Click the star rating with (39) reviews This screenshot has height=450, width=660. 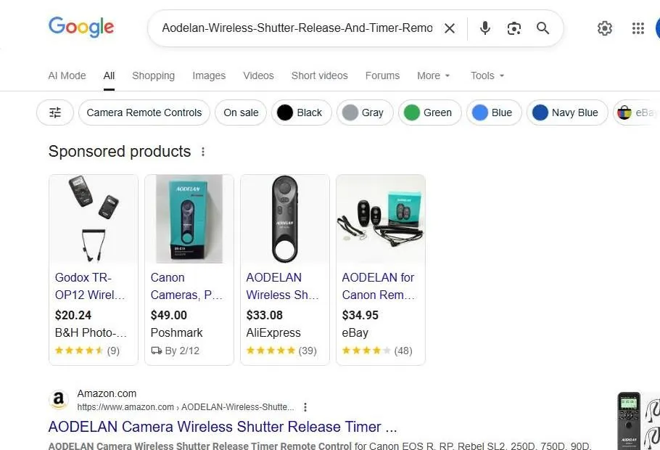point(281,351)
